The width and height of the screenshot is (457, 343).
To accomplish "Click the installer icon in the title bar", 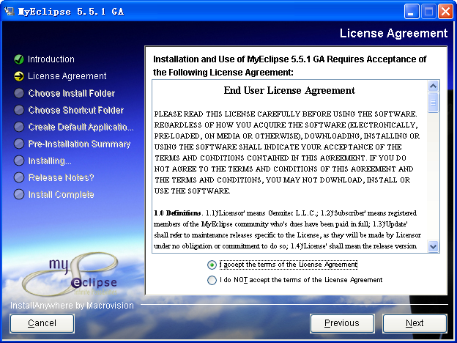I will pyautogui.click(x=10, y=11).
